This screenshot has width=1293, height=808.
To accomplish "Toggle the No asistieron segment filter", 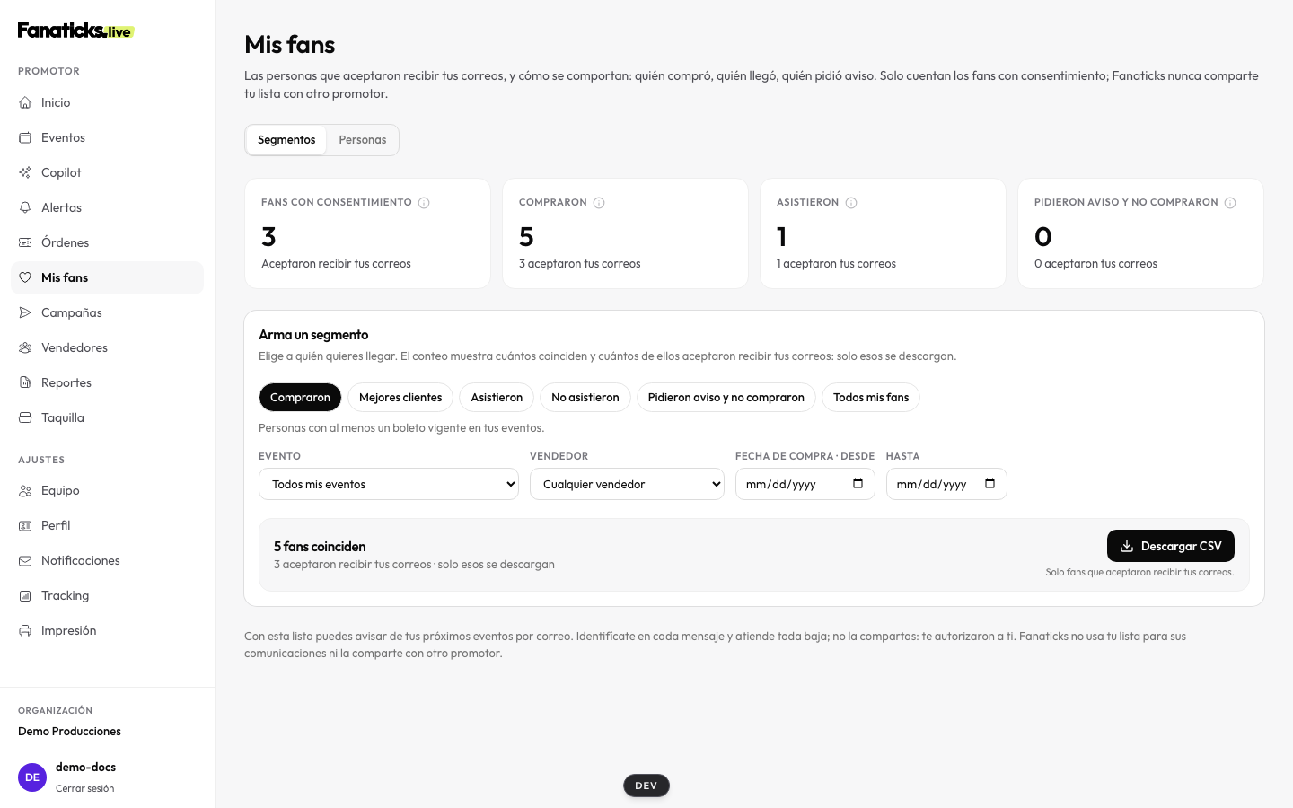I will 585,398.
